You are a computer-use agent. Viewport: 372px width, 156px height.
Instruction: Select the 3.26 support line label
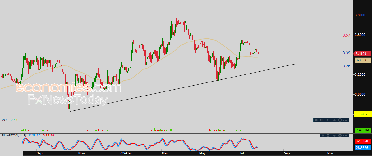pyautogui.click(x=347, y=66)
